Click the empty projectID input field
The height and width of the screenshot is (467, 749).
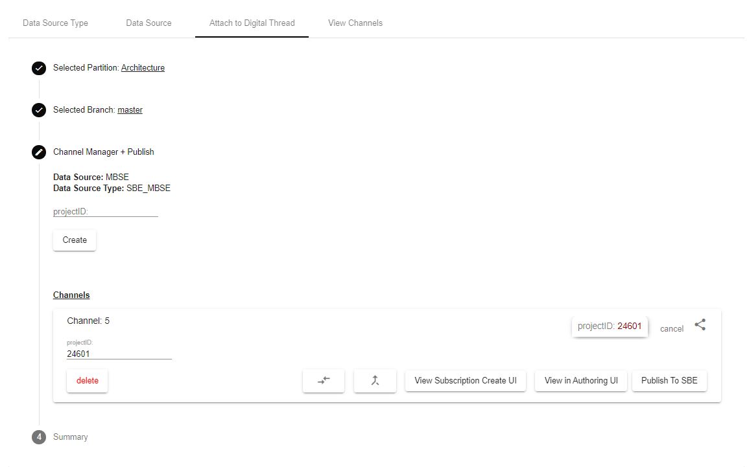[104, 211]
